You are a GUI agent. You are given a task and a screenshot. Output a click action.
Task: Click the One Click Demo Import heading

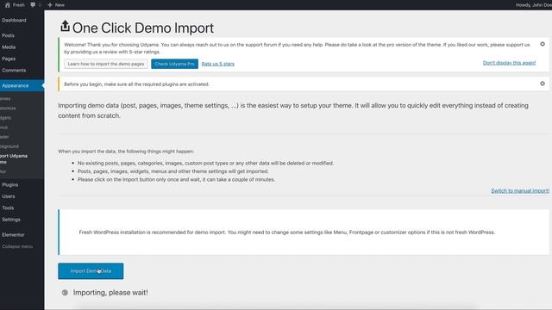143,28
